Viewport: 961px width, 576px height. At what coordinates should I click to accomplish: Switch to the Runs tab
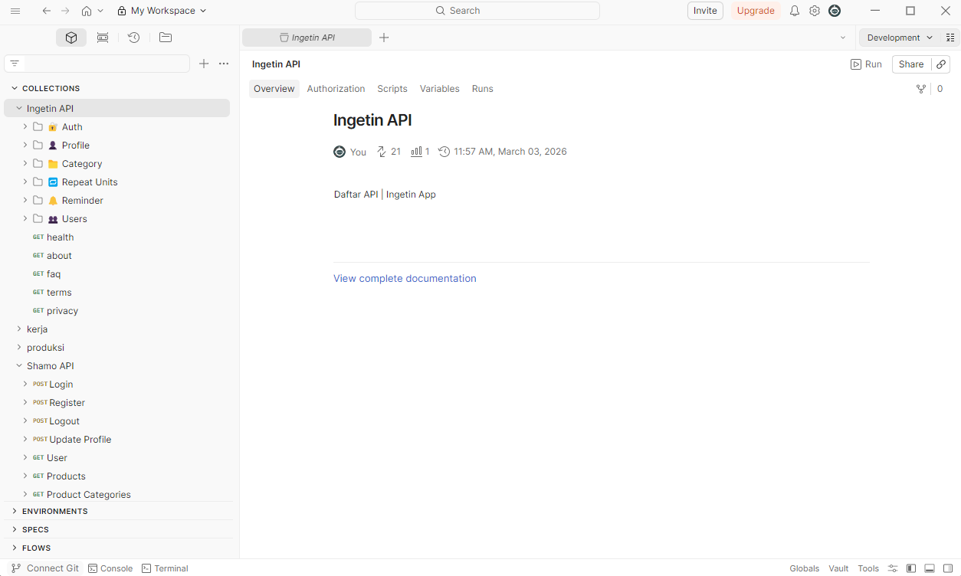coord(483,89)
